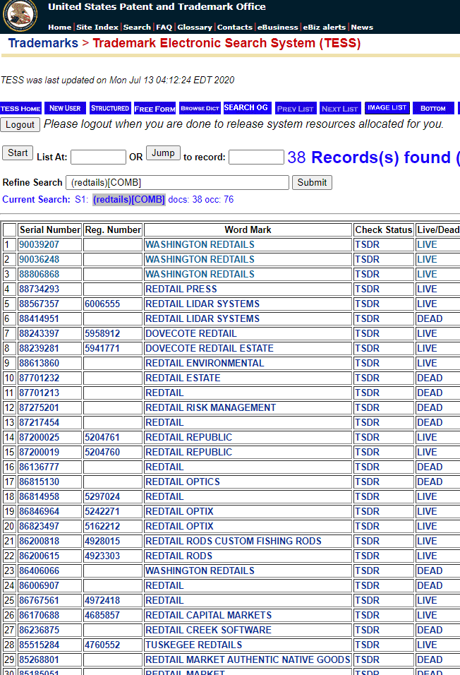Open Site Index in top navigation
Screen dimensions: 460x675
click(97, 27)
